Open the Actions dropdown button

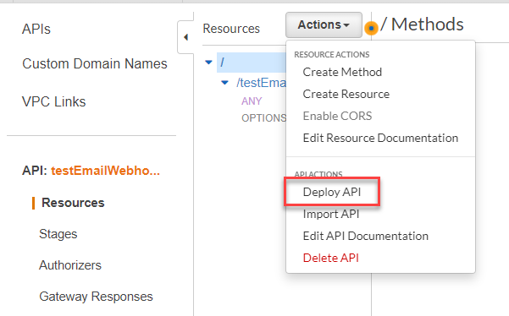(324, 25)
